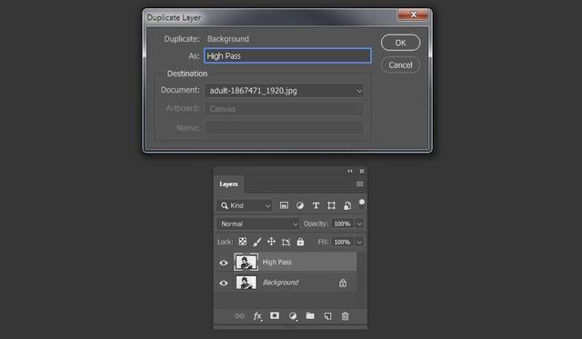Hide the High Pass layer
The image size is (582, 339).
pos(224,263)
